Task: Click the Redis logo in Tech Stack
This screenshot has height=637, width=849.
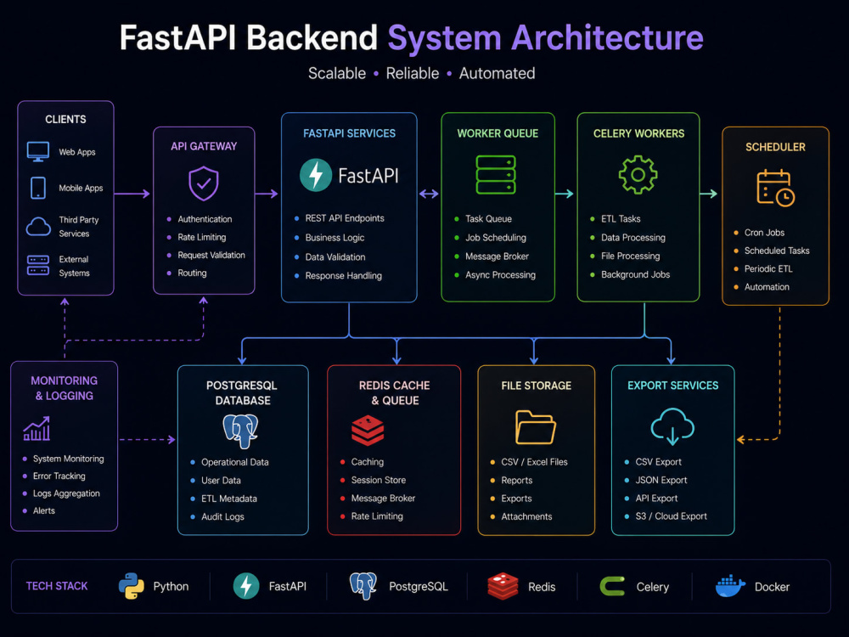Action: click(503, 587)
